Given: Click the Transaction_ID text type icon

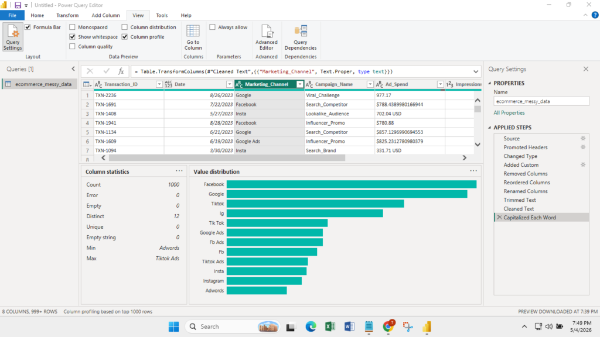Looking at the screenshot, I should (x=98, y=84).
